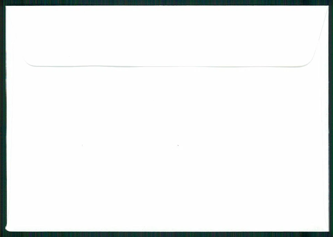Click the envelope's left edge midway down
Screen dimensions: 333x237
click(6, 119)
